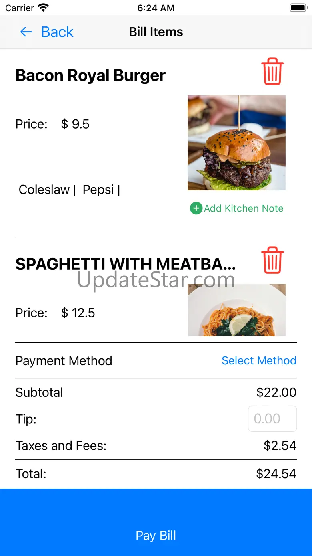Remove Spaghetti with Meatballs via trash icon

click(272, 260)
